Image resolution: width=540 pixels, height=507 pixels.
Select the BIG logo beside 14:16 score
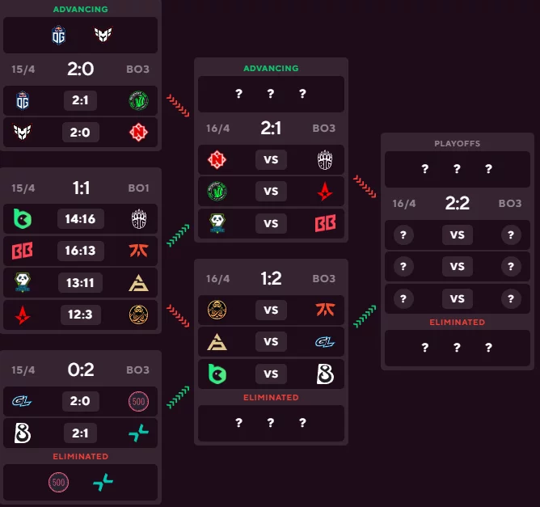(139, 218)
